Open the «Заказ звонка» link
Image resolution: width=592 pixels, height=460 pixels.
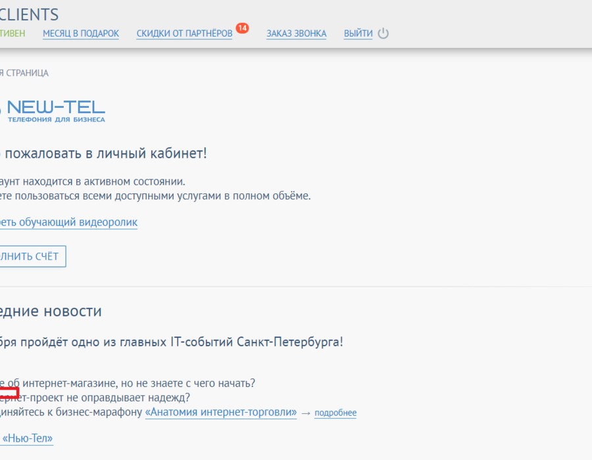click(x=297, y=34)
